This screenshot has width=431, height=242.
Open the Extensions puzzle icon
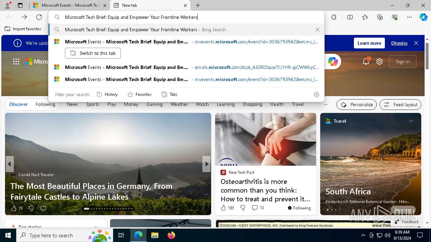click(334, 17)
